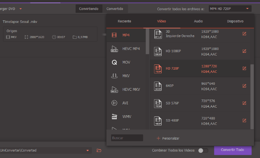Click the preset list scrollbar
Screen dimensions: 260x158
(x=252, y=96)
